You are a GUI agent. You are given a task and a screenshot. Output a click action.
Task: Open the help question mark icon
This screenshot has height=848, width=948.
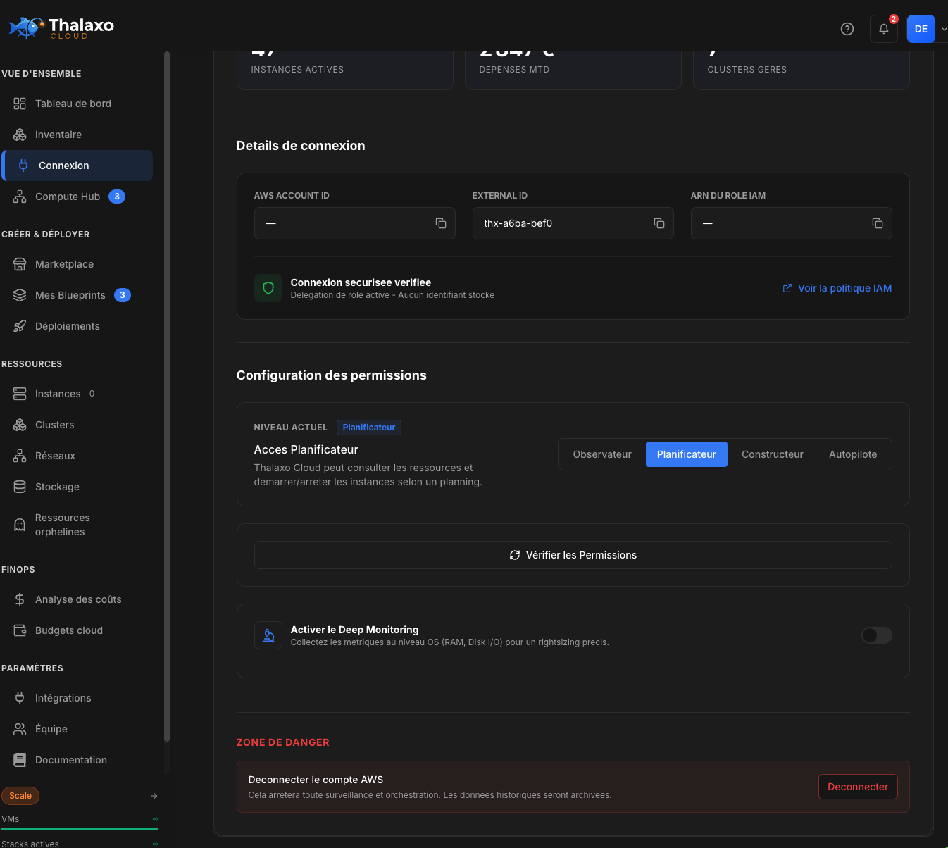click(x=847, y=29)
